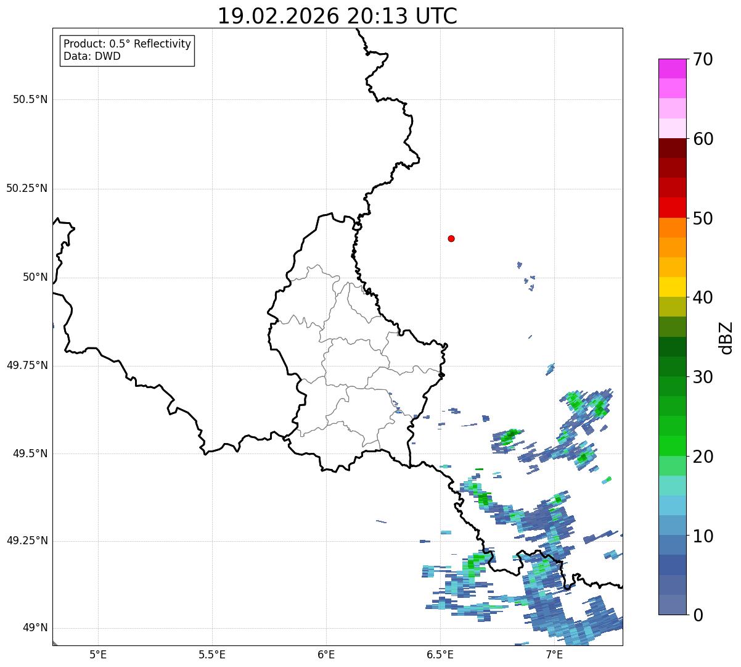This screenshot has height=667, width=741.
Task: Click the latitude label 50.5°N
Action: [30, 99]
